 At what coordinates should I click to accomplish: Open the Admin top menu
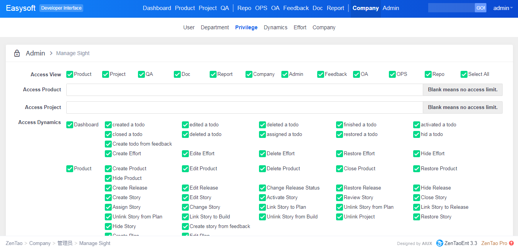[x=391, y=8]
